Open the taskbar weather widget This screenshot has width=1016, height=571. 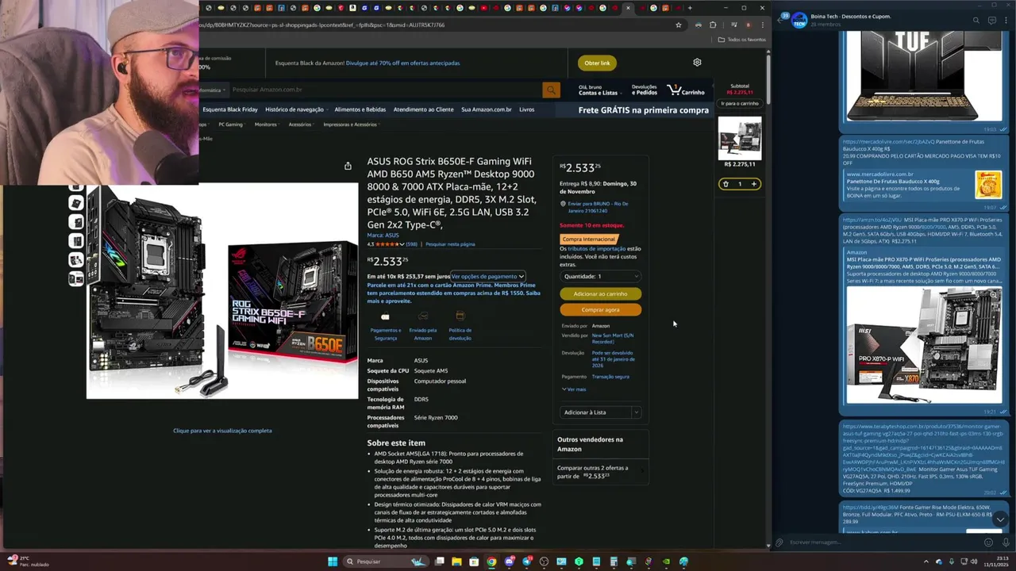(28, 561)
